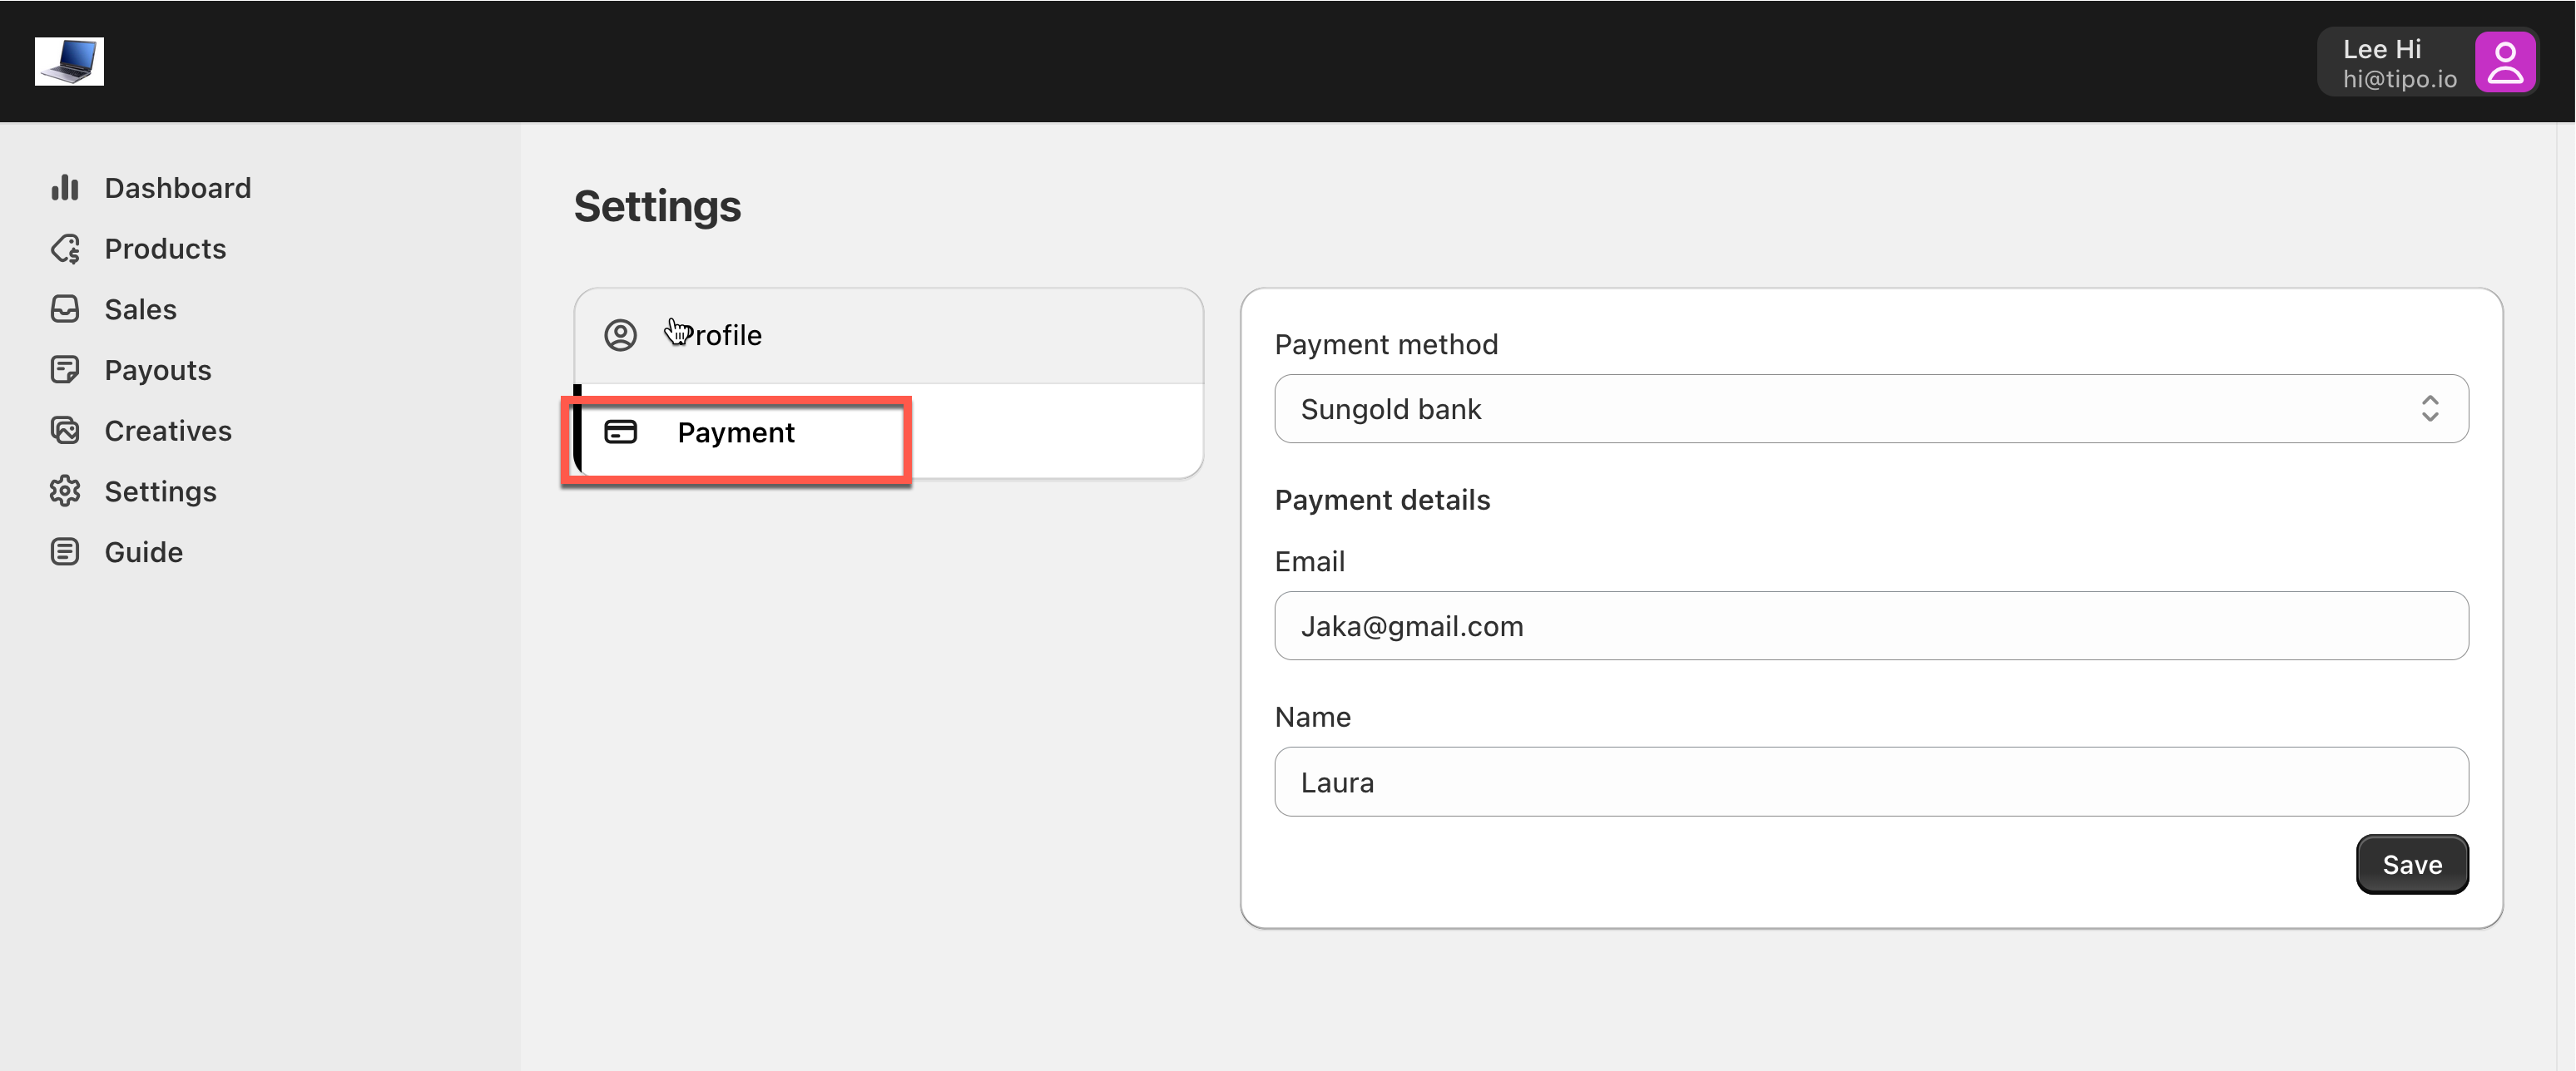The width and height of the screenshot is (2576, 1071).
Task: Click the pink user avatar icon
Action: (2504, 62)
